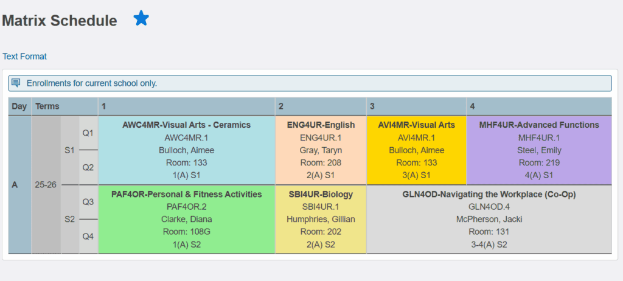Click the period 1 column header
The height and width of the screenshot is (281, 623).
[x=186, y=106]
